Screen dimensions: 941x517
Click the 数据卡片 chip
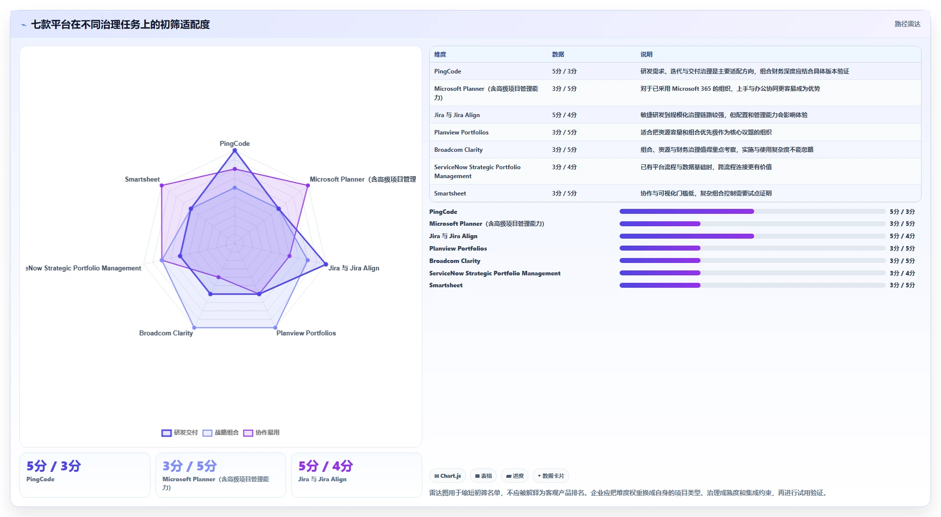(551, 476)
